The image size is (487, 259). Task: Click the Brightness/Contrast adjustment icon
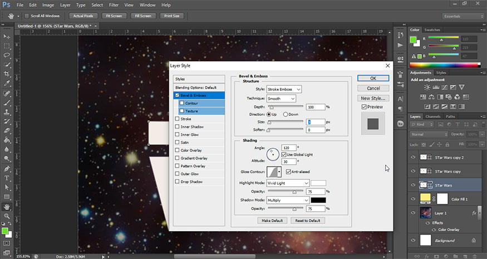pyautogui.click(x=427, y=87)
